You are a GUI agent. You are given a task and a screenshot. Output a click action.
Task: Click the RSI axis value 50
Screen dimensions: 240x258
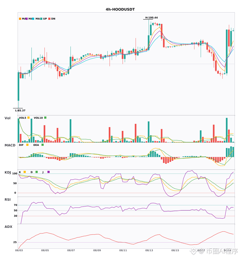(15, 210)
